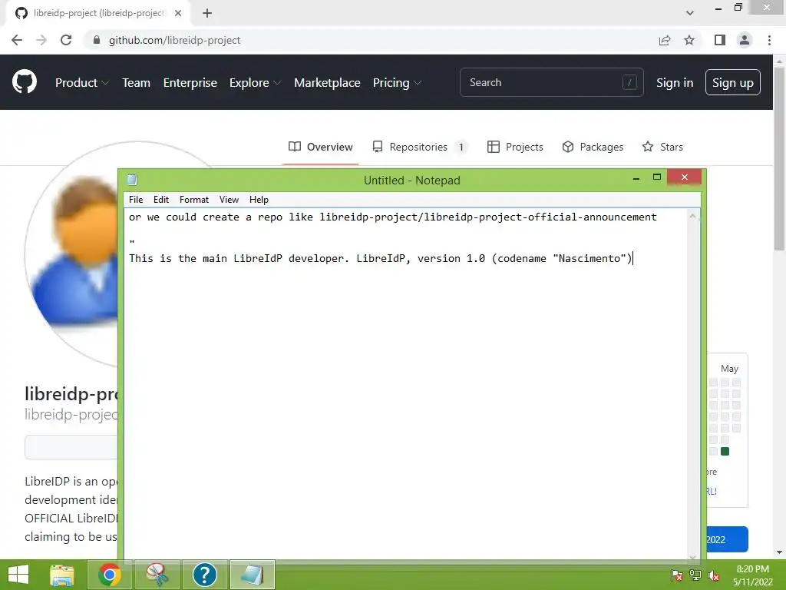Open the Action Center flag tray icon
Screen dimensions: 786x590
pyautogui.click(x=677, y=575)
